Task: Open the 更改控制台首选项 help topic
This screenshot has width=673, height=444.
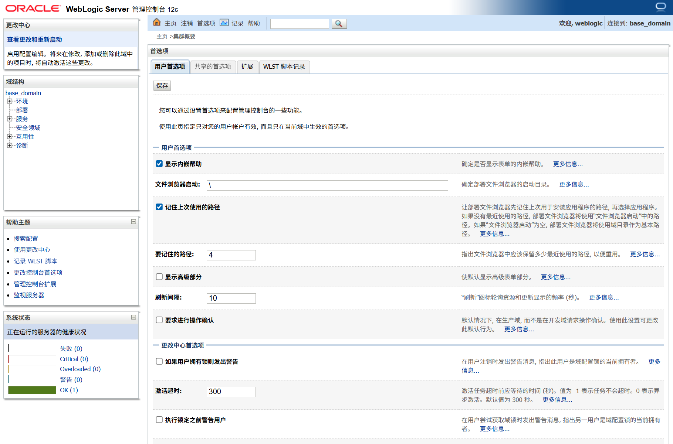Action: pos(38,273)
